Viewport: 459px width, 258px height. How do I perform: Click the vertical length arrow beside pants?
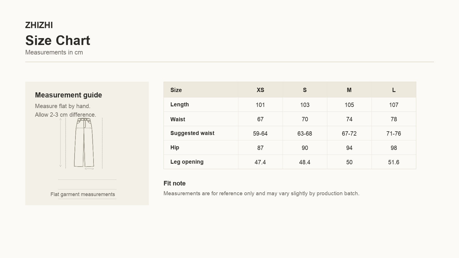61,142
